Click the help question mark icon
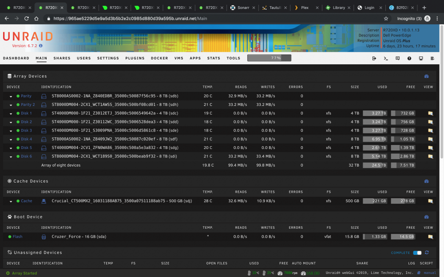This screenshot has width=444, height=277. 409,58
